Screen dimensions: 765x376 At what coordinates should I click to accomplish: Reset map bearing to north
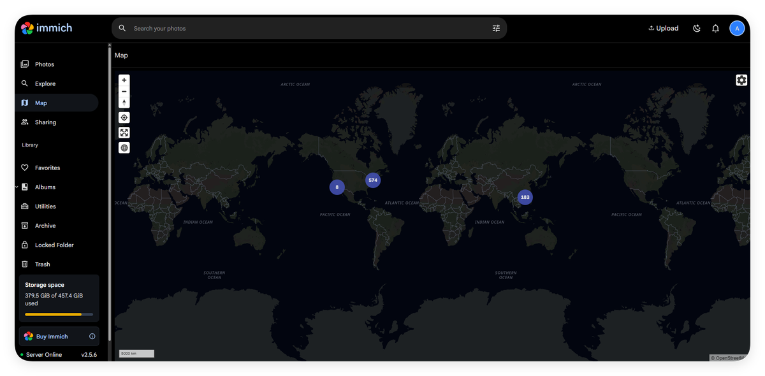[x=124, y=103]
